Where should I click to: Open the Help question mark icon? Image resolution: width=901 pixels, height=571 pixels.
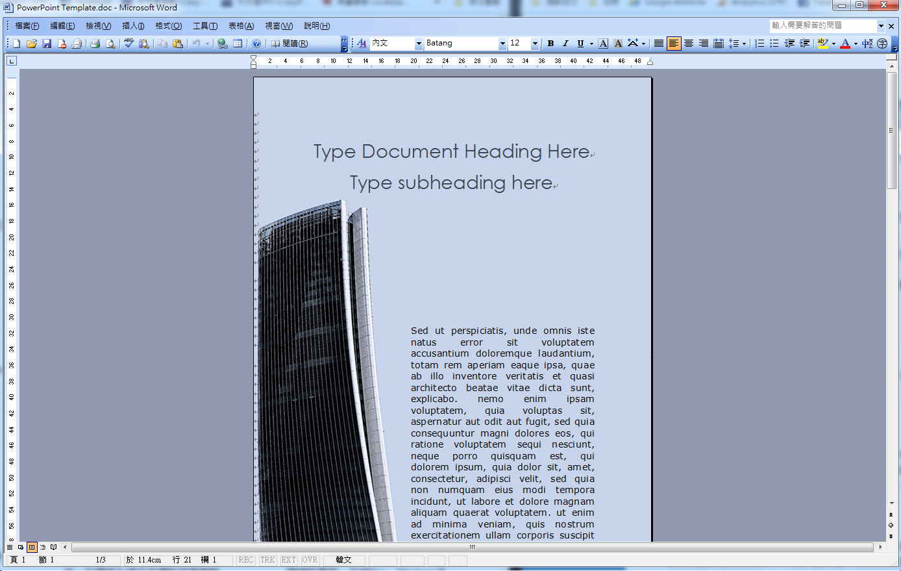pos(256,44)
